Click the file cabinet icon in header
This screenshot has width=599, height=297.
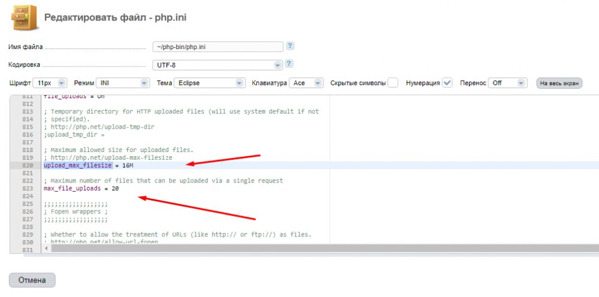coord(23,17)
